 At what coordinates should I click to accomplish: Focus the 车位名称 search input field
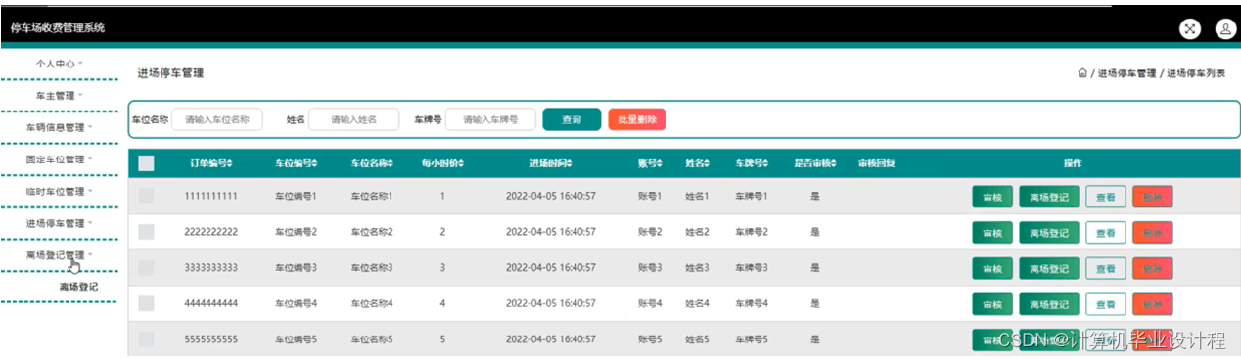(x=217, y=119)
